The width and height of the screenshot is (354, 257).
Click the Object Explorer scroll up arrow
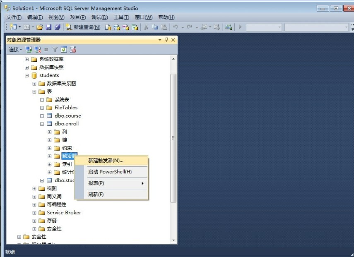(x=173, y=59)
